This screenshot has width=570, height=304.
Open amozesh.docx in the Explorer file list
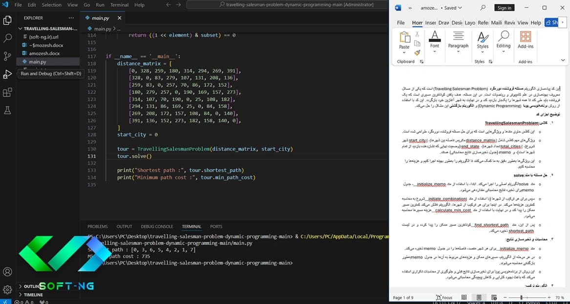click(44, 53)
